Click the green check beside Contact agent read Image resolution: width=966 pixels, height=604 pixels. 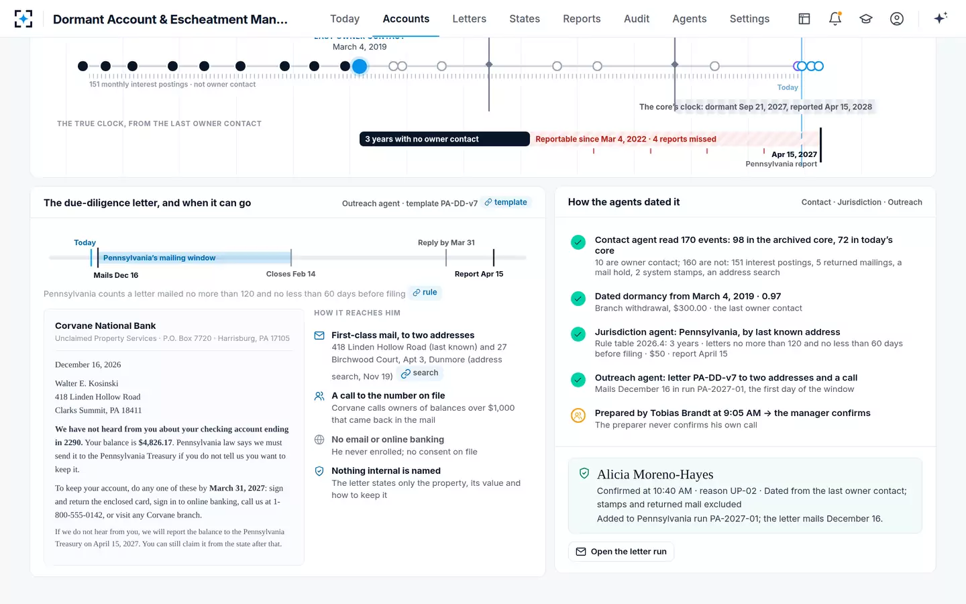578,242
